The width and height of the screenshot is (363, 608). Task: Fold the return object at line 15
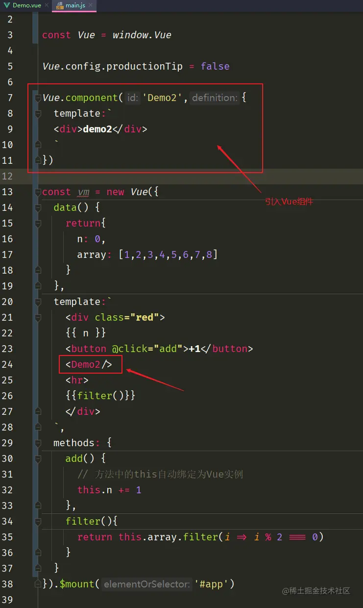point(38,224)
